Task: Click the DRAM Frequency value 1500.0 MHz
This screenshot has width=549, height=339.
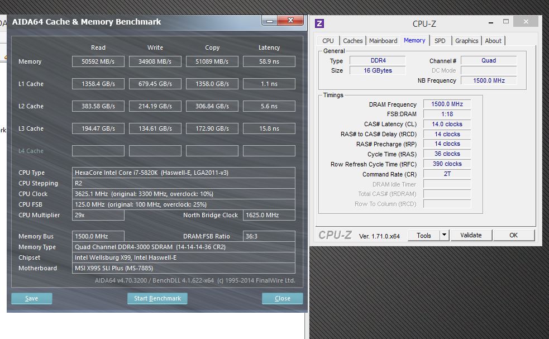Action: 447,104
